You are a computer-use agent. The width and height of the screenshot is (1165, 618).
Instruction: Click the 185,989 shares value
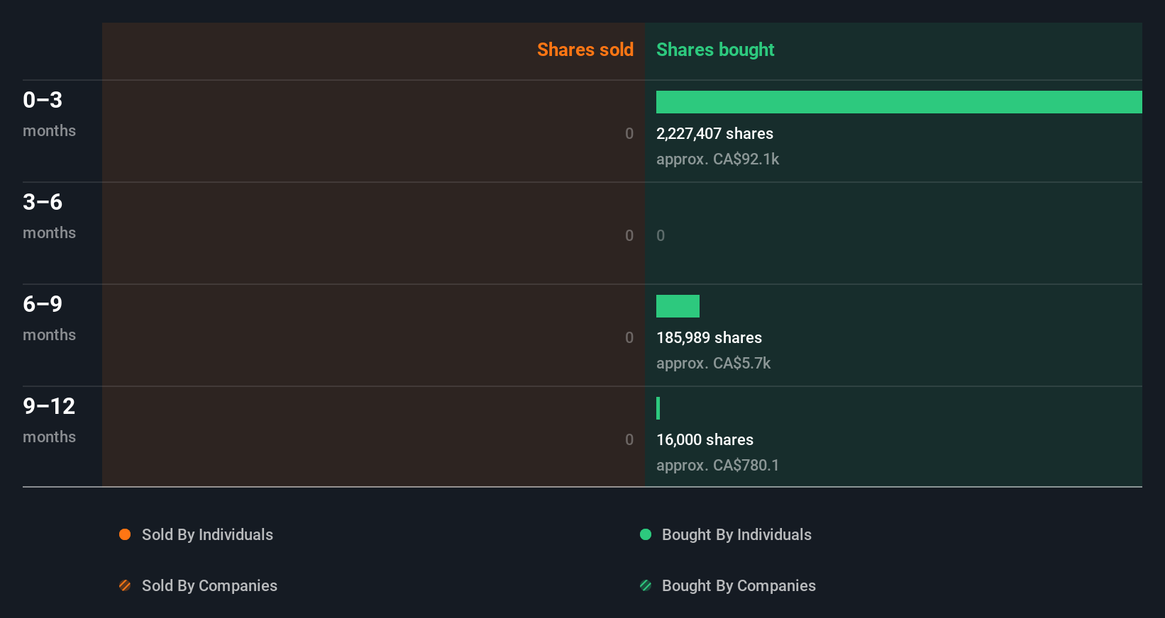pos(709,338)
